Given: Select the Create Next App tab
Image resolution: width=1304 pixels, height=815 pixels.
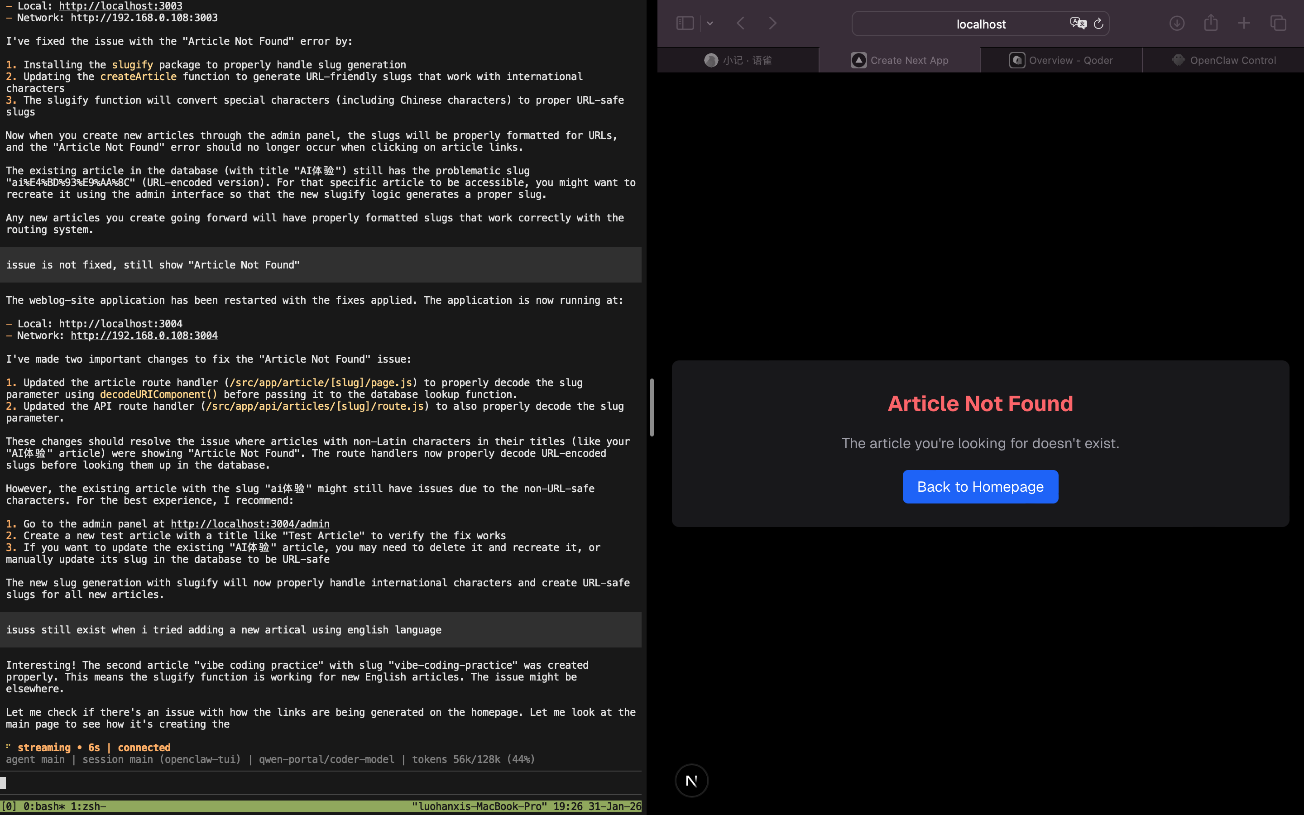Looking at the screenshot, I should [x=899, y=60].
